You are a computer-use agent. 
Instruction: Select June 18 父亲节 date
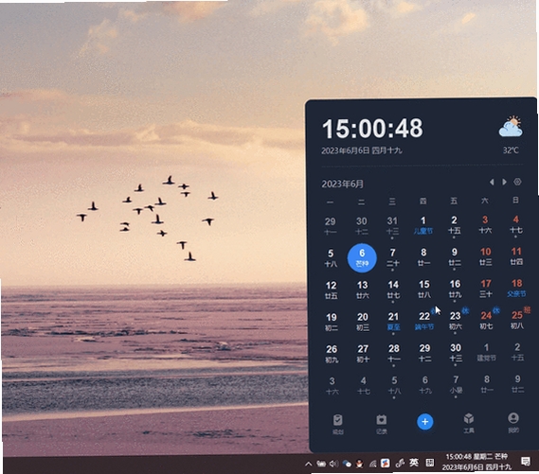click(x=516, y=288)
